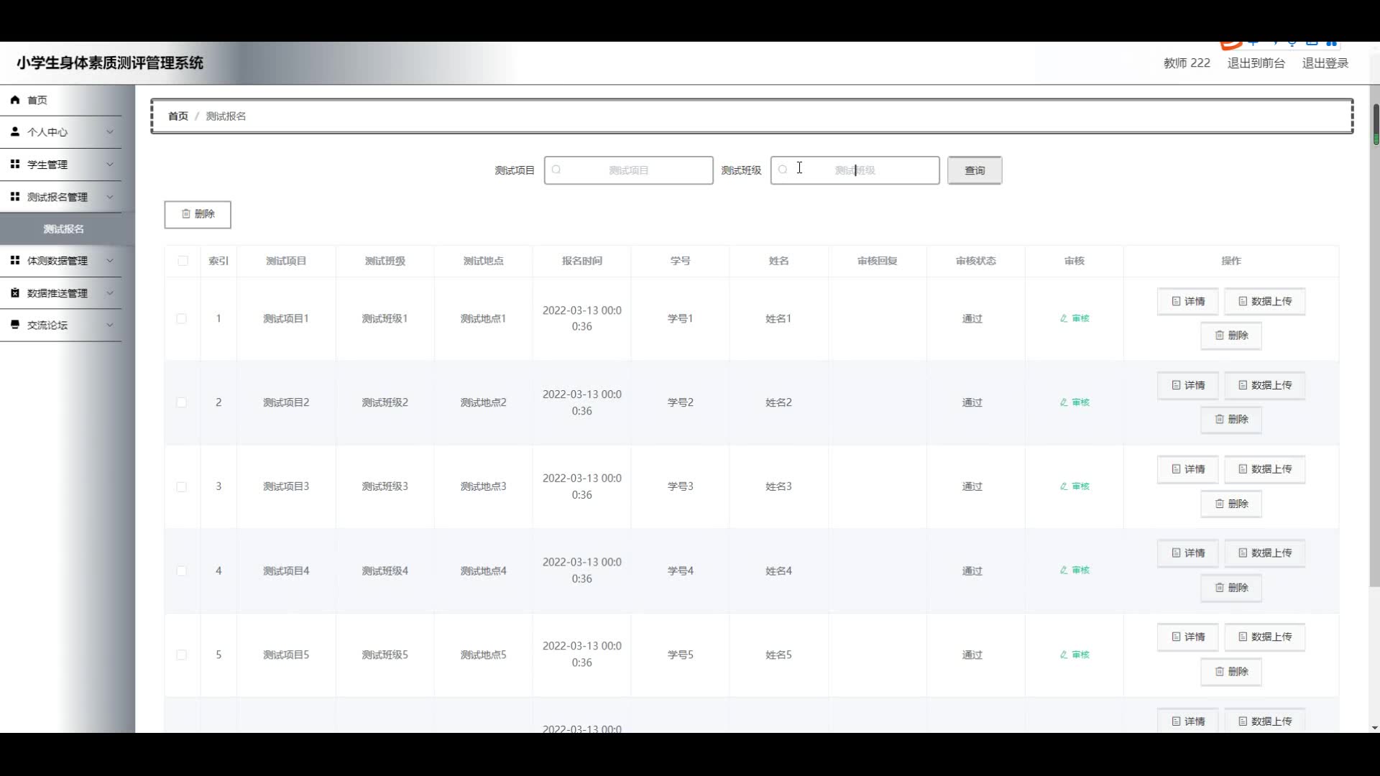This screenshot has height=776, width=1380.
Task: Click the chat icon beside 交流论坛
Action: [x=15, y=325]
